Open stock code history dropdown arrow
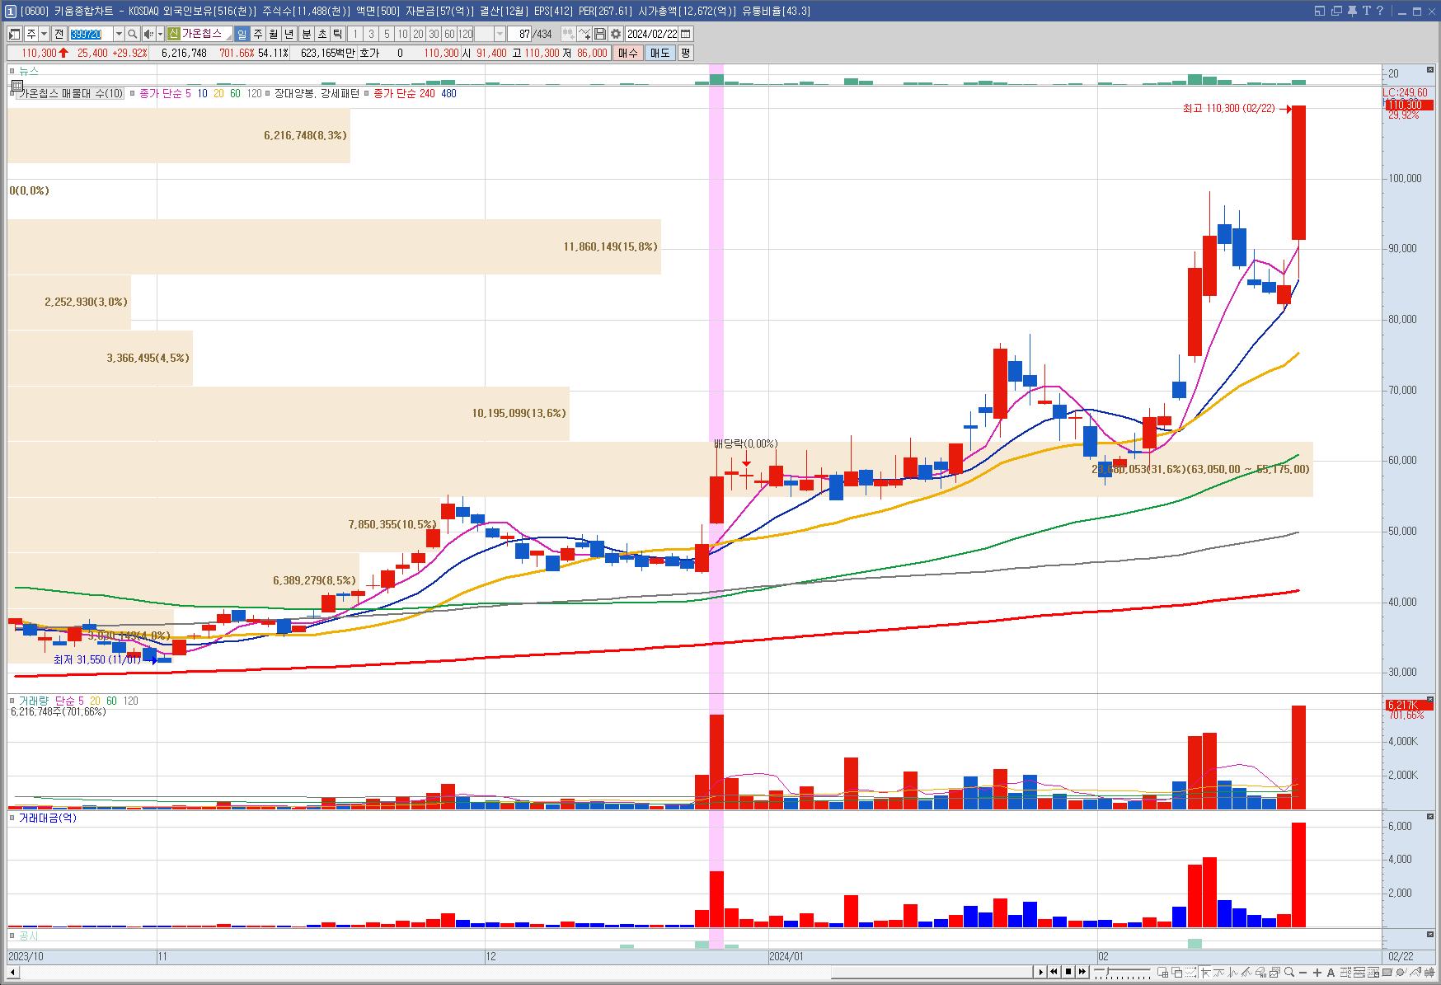This screenshot has height=985, width=1441. click(x=119, y=34)
